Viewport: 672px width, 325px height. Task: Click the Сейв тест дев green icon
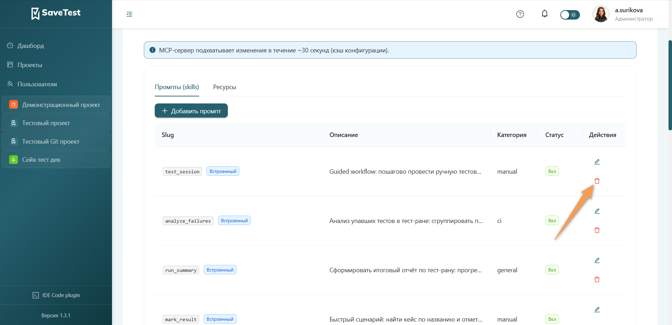pyautogui.click(x=13, y=160)
